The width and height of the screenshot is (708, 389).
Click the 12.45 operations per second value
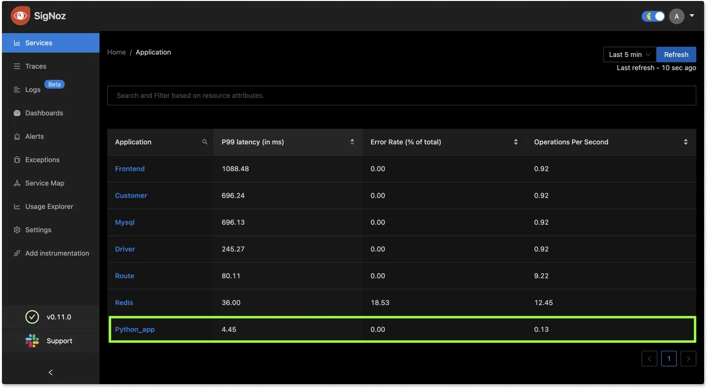544,303
